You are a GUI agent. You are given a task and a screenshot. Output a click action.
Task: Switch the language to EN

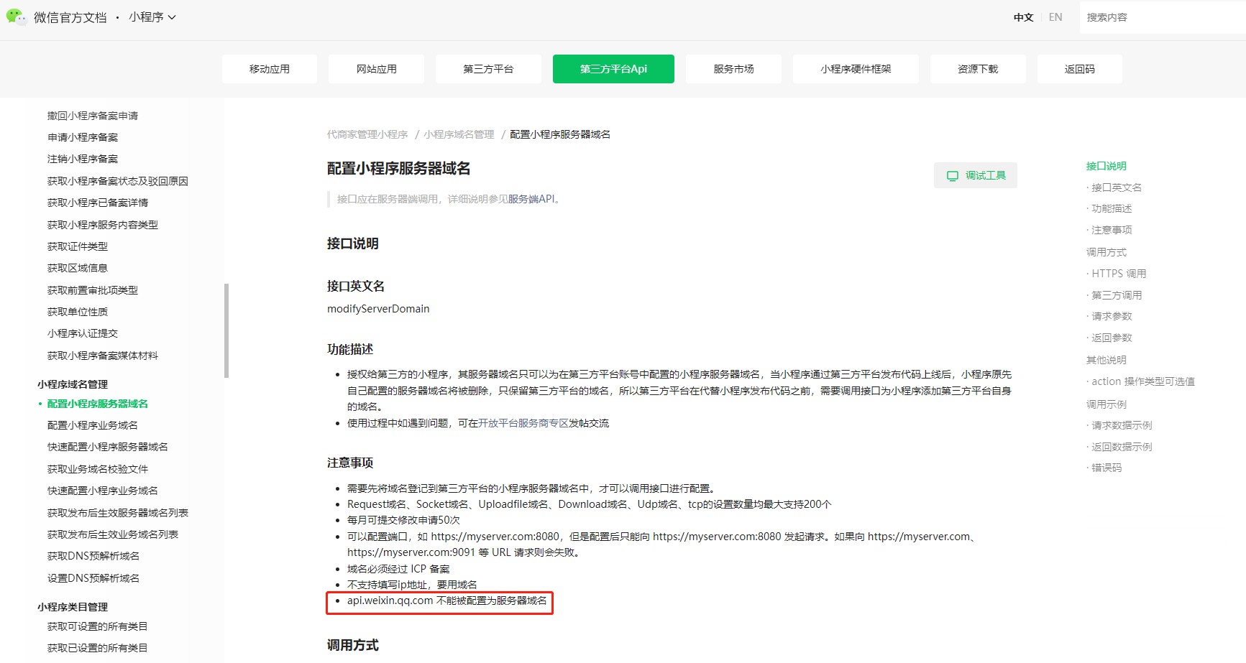point(1055,17)
